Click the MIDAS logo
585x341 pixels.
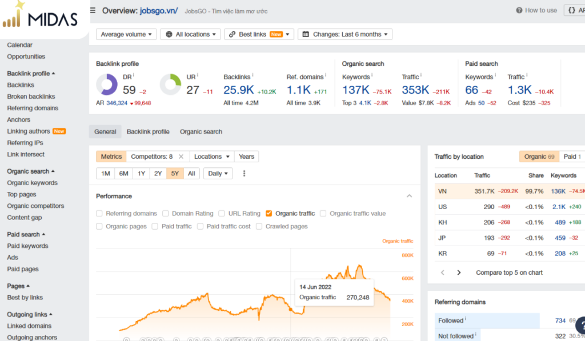pyautogui.click(x=40, y=16)
